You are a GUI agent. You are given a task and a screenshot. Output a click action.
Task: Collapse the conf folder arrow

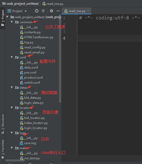coord(12,57)
